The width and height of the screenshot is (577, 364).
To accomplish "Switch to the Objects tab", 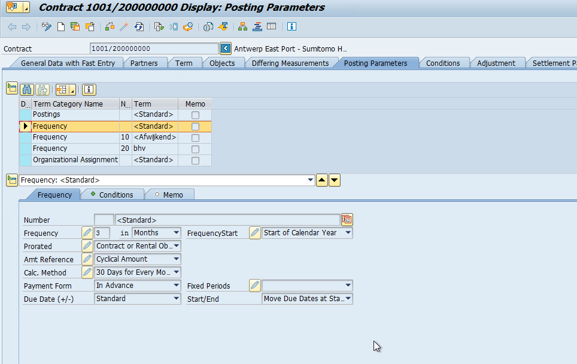I will 222,63.
